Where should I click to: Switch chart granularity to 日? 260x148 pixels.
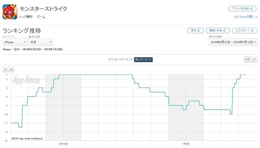[255, 60]
